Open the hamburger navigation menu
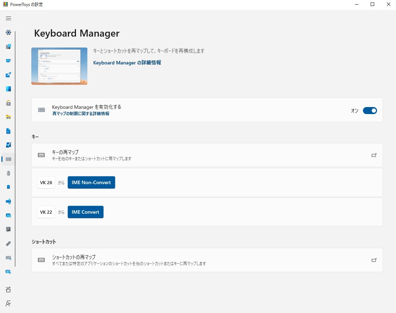Screen dimensions: 396x313 (x=8, y=18)
